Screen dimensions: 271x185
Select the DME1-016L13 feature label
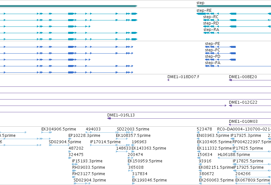[x=121, y=115]
